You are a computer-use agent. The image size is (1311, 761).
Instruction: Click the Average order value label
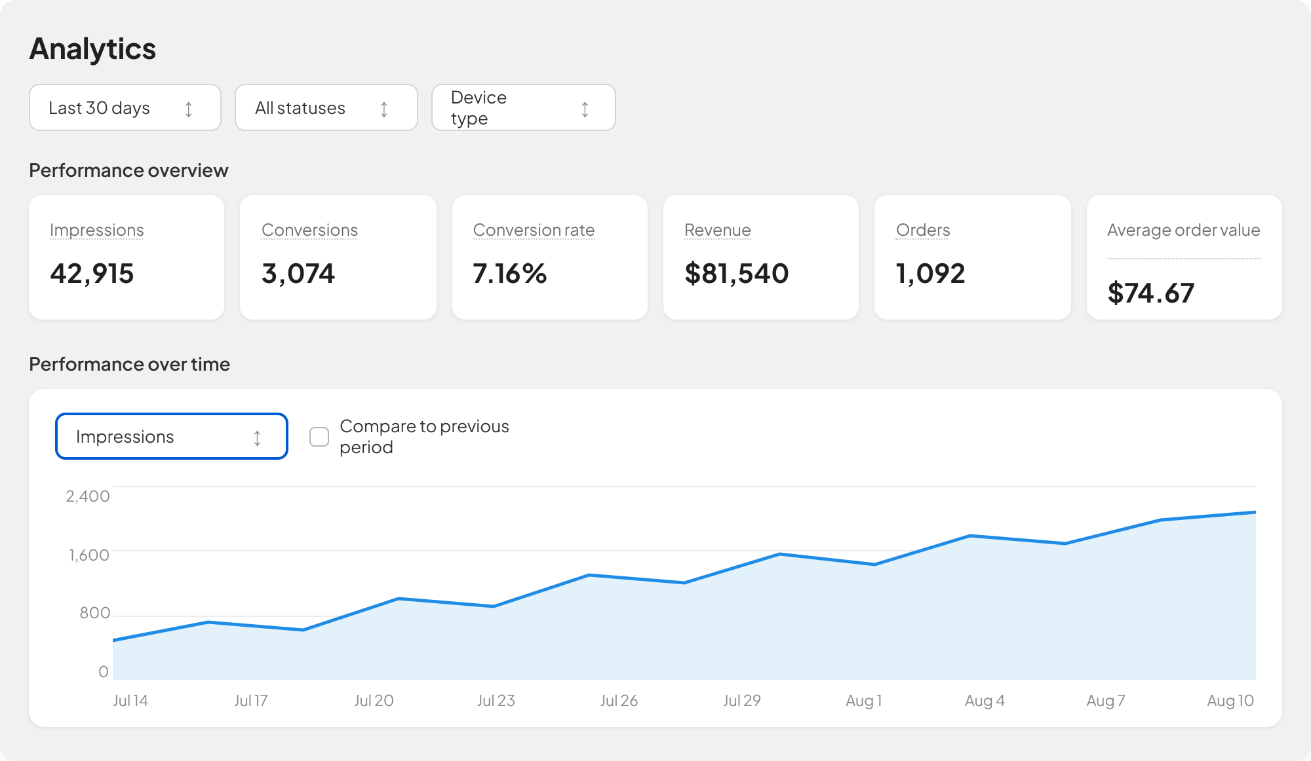tap(1184, 230)
